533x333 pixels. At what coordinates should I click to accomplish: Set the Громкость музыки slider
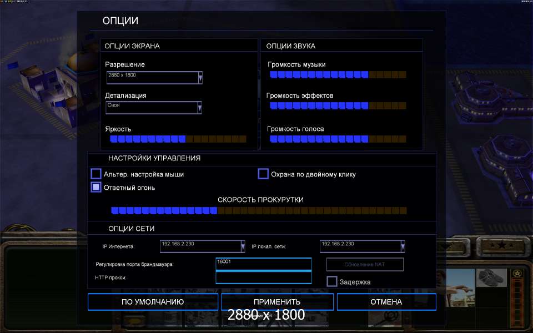pos(338,75)
